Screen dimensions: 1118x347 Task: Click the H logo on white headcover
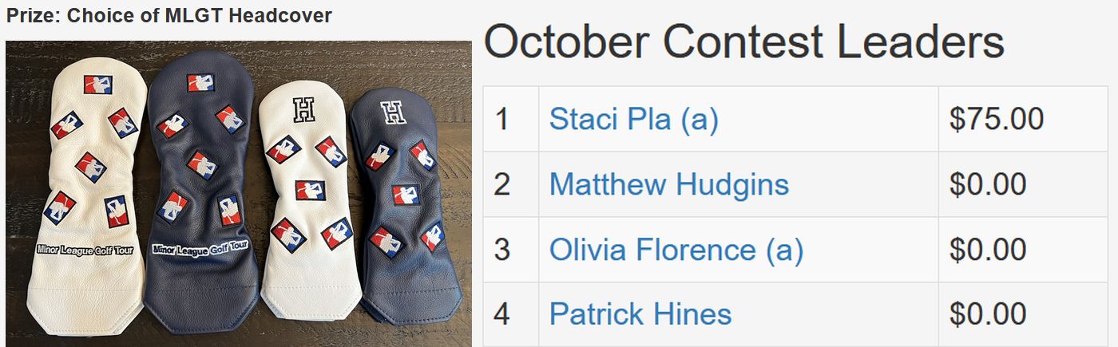(303, 108)
